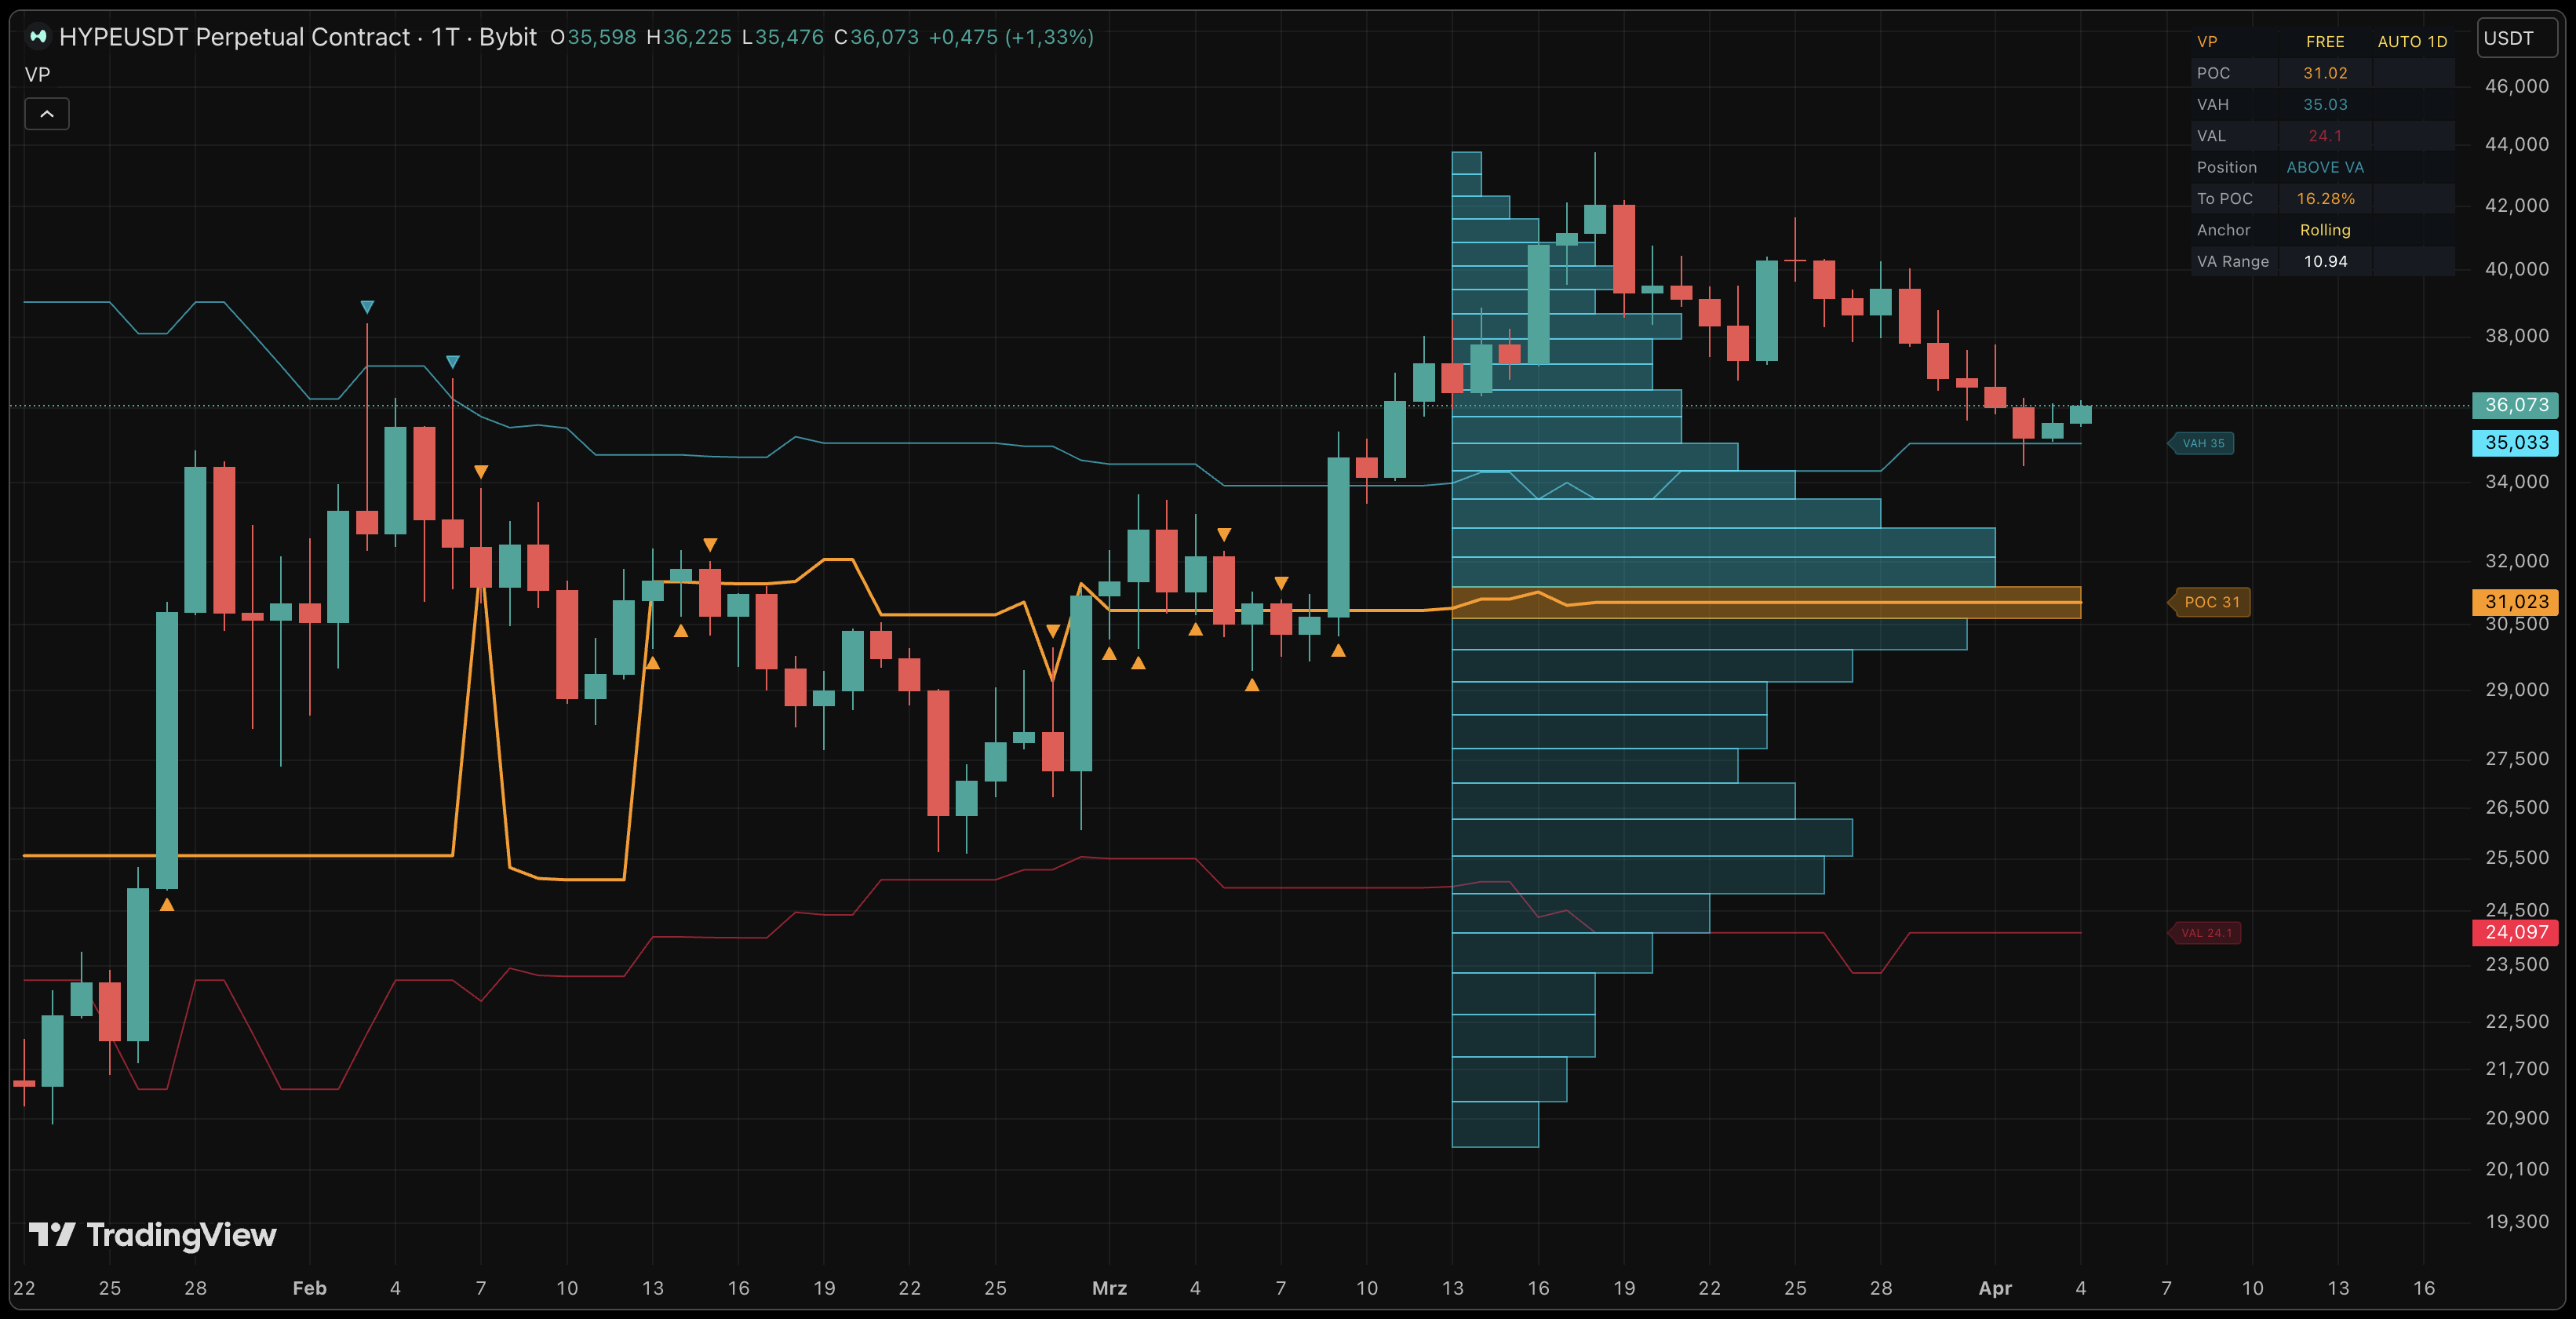
Task: Click the VAL 24.1 label tag
Action: pyautogui.click(x=2205, y=933)
